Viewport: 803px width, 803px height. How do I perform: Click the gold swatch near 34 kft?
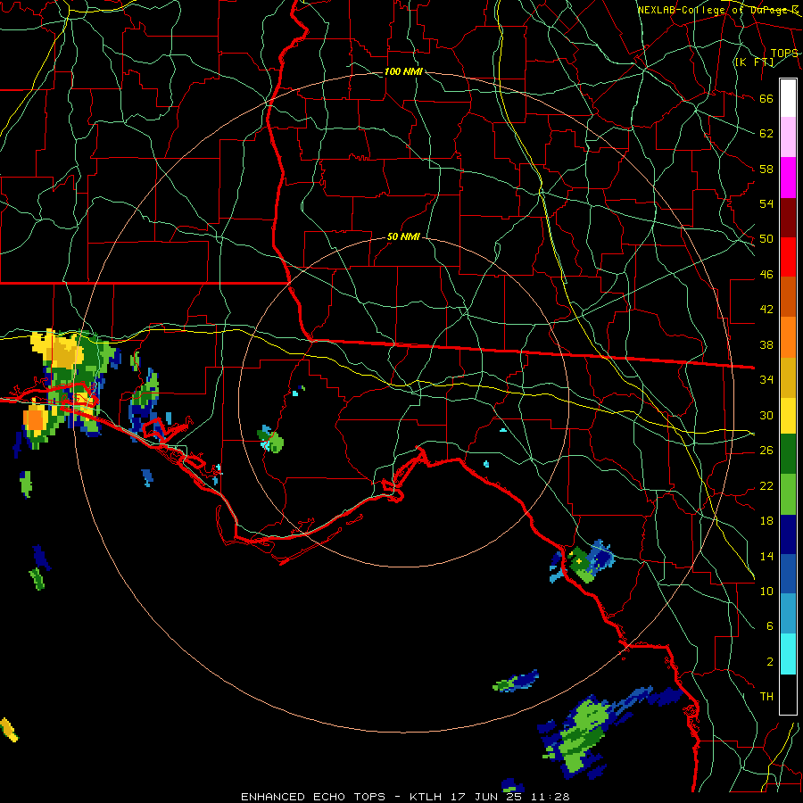click(788, 377)
